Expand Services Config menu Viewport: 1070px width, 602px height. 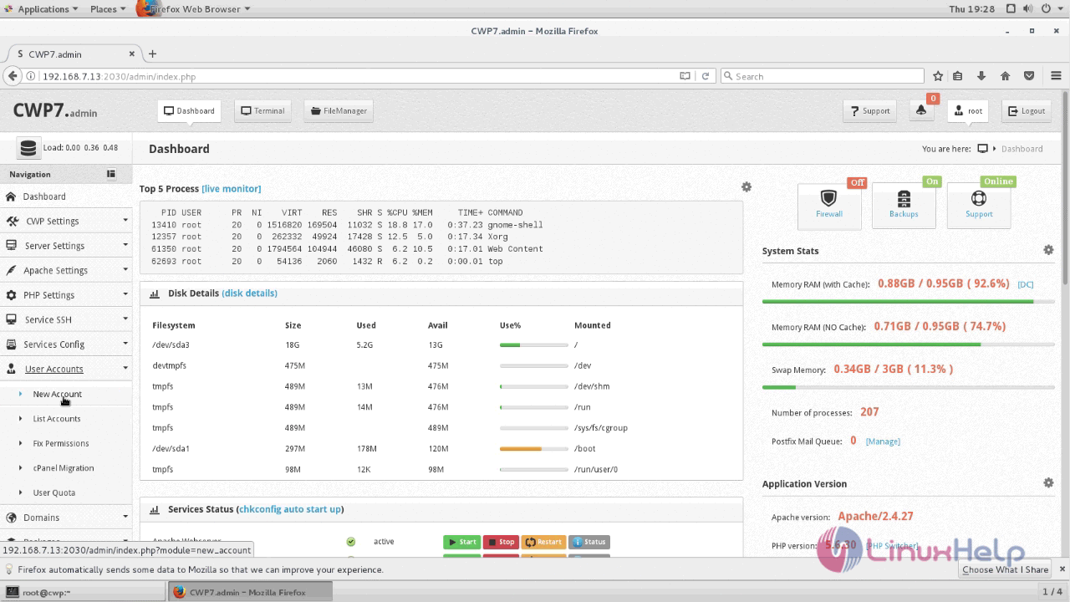66,344
